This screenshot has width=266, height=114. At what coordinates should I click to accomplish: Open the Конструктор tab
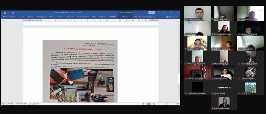click(x=42, y=17)
